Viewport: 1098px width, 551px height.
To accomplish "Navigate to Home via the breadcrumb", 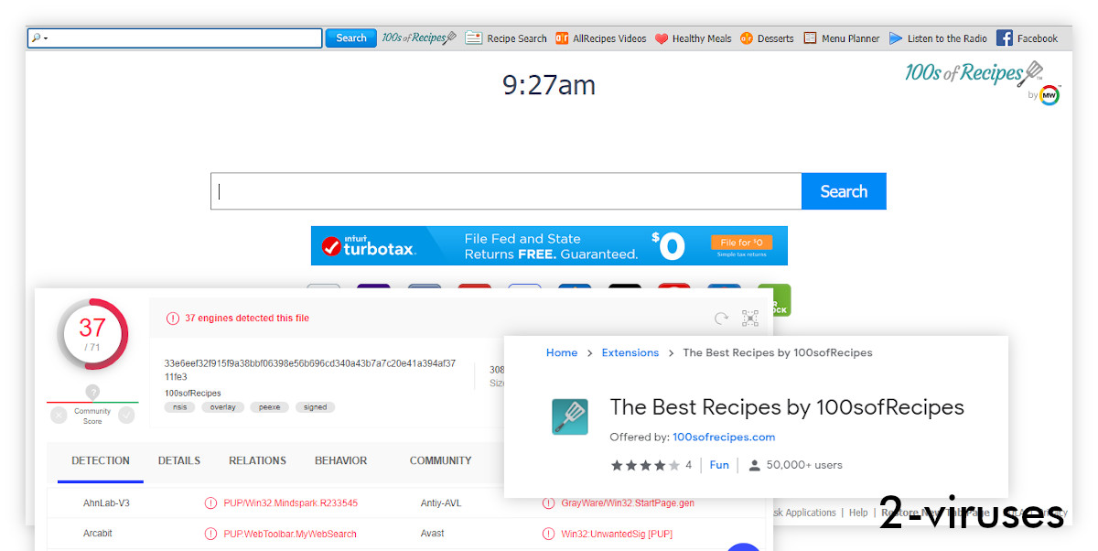I will click(561, 352).
